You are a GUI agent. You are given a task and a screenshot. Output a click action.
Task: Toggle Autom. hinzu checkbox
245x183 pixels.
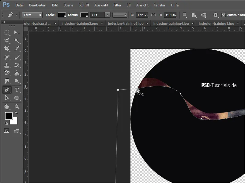point(224,15)
